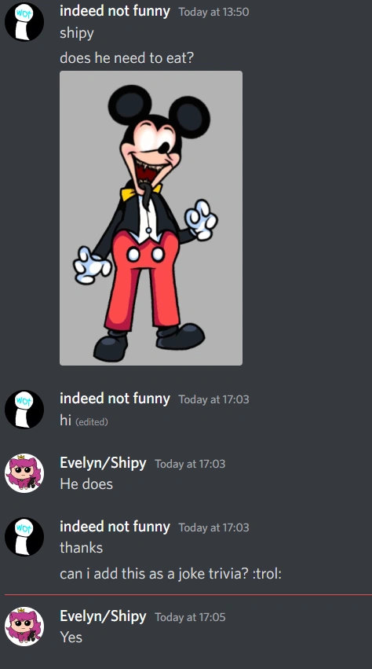Open the Mickey Mouse image attachment

click(x=151, y=218)
